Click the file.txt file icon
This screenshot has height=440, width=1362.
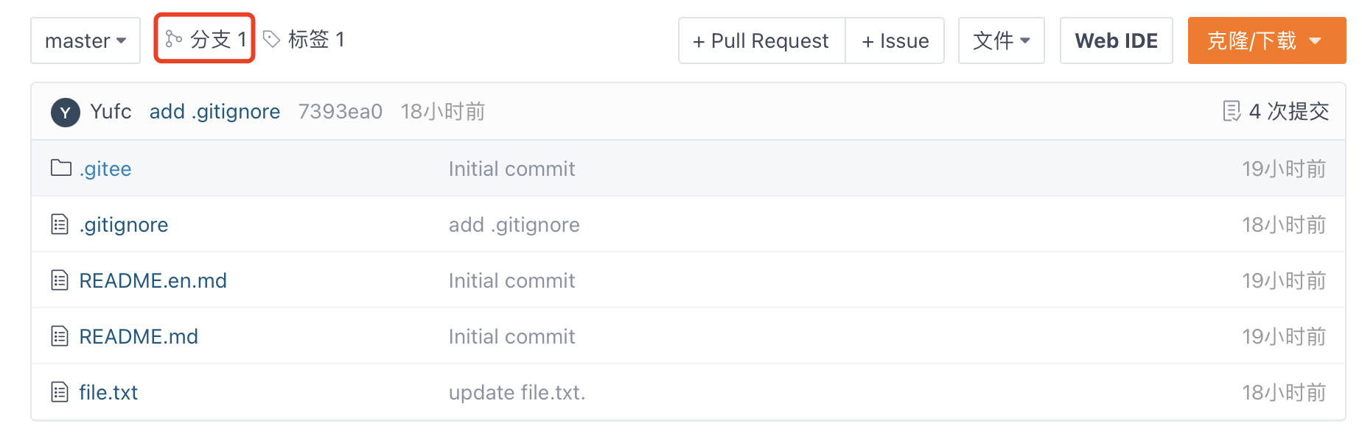60,391
